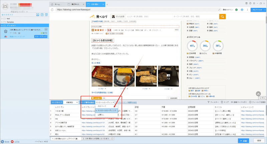The height and width of the screenshot is (144, 267).
Task: Click the 457 日本料理 genre circle
Action: pos(192,46)
